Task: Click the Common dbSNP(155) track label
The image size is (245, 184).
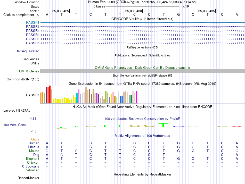Action: pos(23,79)
